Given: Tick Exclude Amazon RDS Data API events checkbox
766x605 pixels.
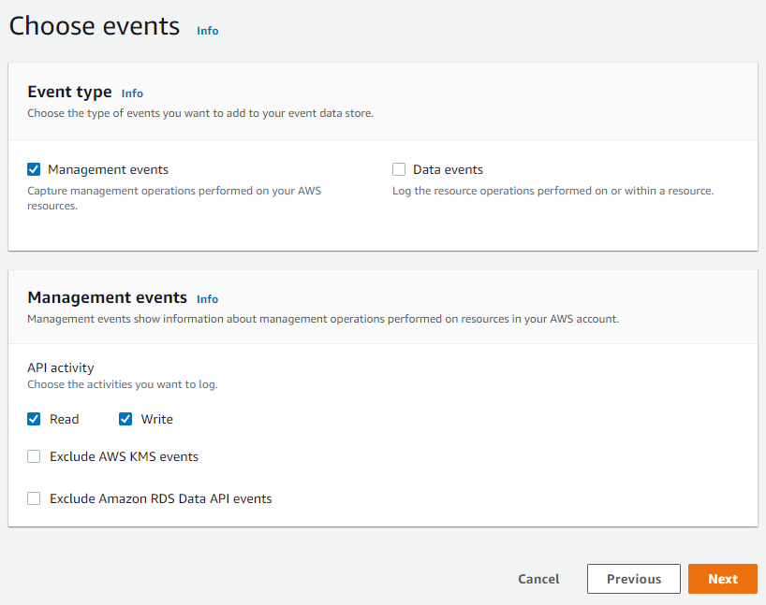Looking at the screenshot, I should click(x=34, y=498).
